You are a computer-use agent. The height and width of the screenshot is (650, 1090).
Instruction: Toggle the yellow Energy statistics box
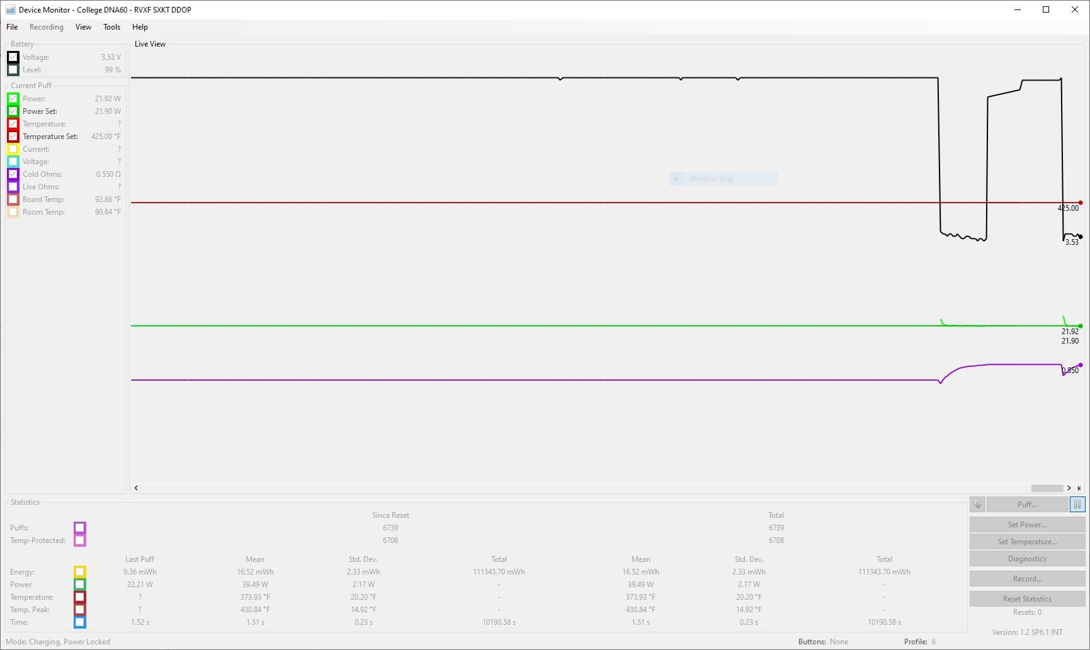coord(79,571)
